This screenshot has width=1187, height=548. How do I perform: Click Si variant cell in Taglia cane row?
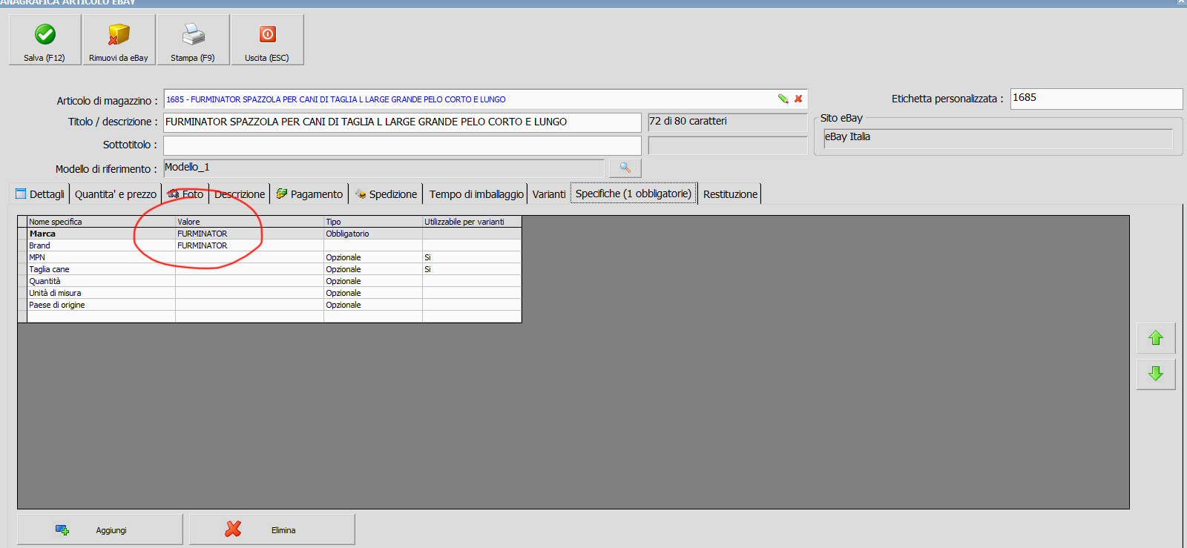point(472,269)
